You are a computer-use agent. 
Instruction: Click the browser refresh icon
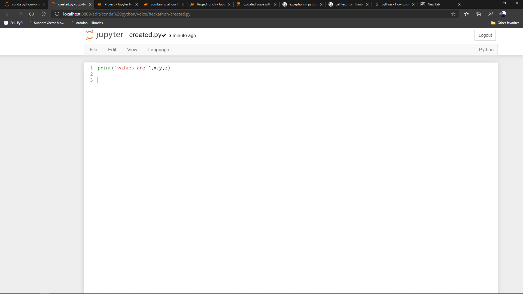click(x=32, y=14)
